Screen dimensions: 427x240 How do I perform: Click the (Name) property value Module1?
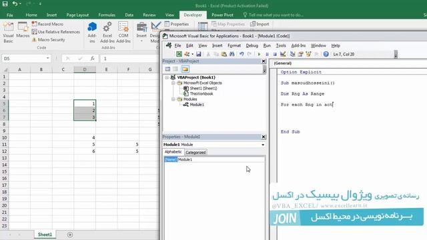point(221,160)
